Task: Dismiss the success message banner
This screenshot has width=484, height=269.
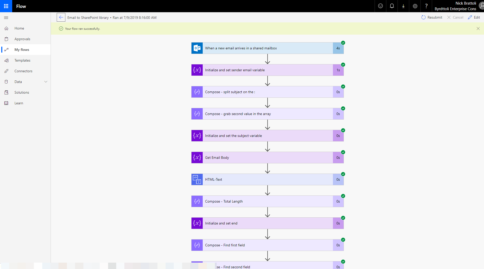Action: coord(478,29)
